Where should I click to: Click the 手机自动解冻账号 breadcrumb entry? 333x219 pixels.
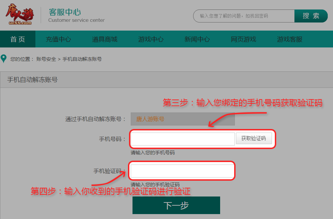pyautogui.click(x=82, y=59)
